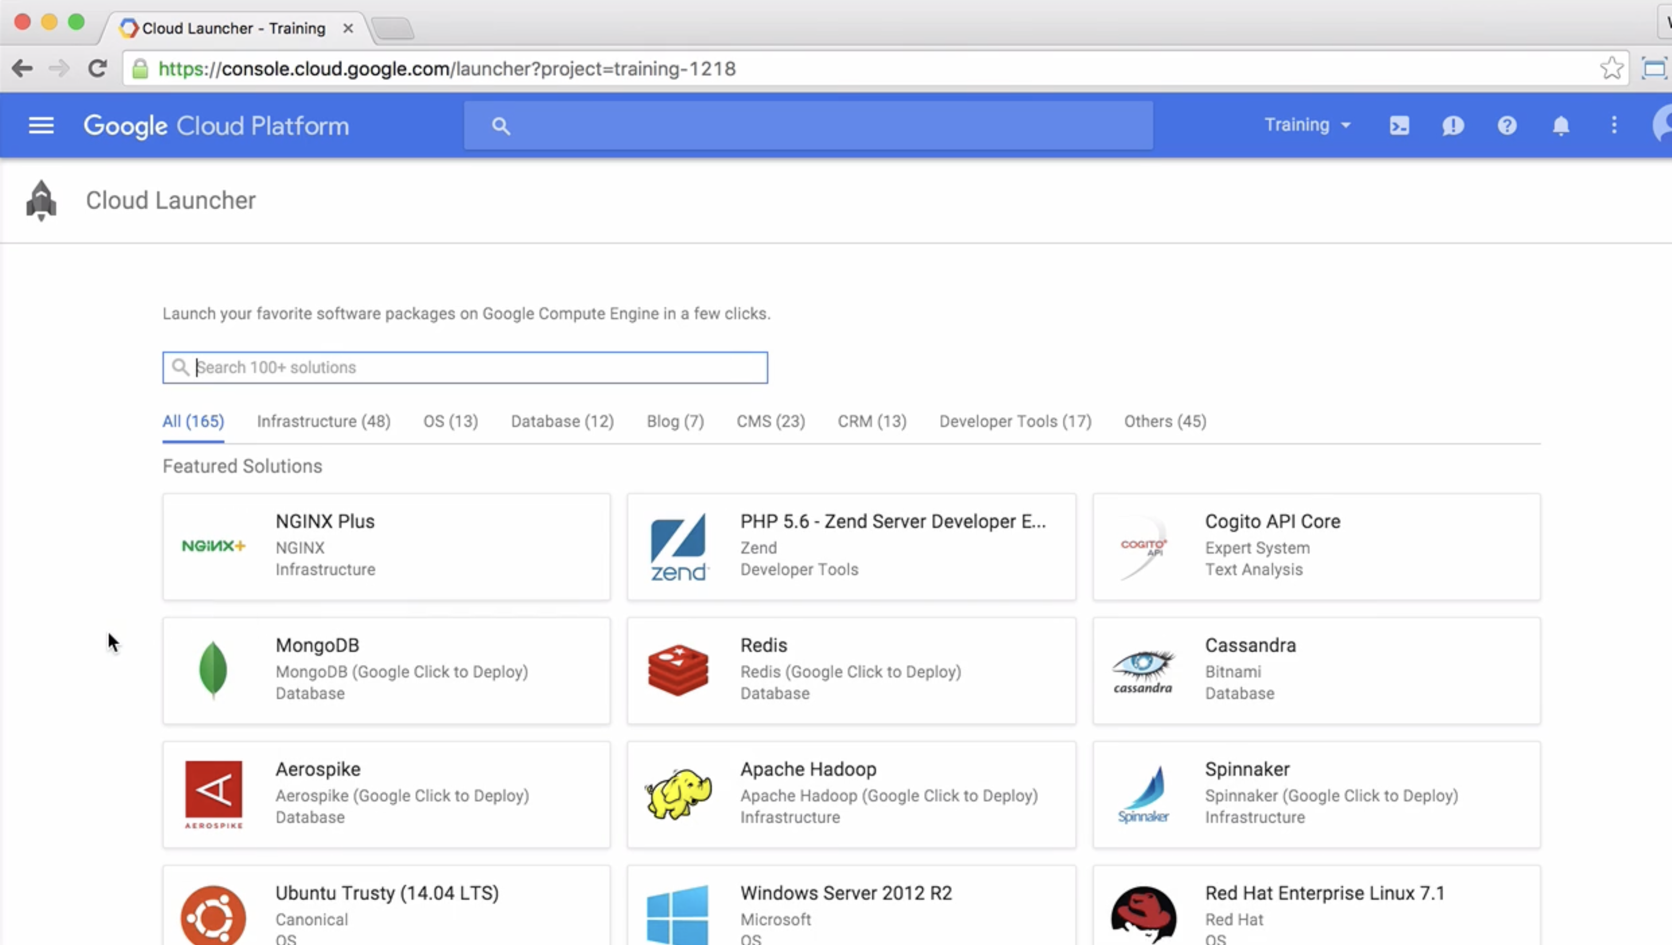Click the green padlock security icon

[140, 69]
